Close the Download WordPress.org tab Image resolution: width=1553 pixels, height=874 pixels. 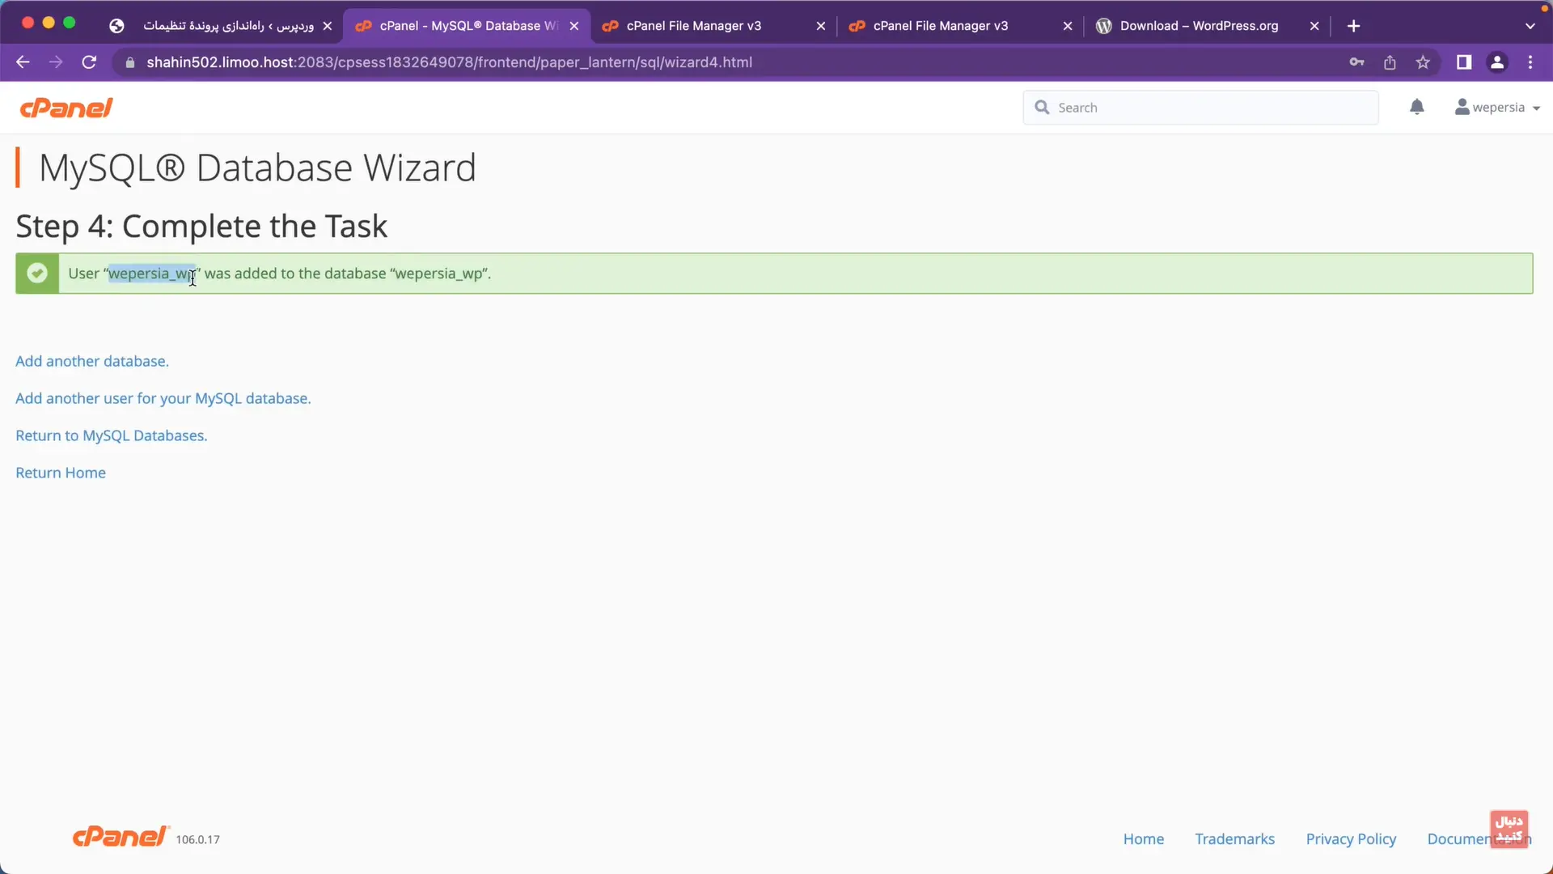(x=1314, y=26)
